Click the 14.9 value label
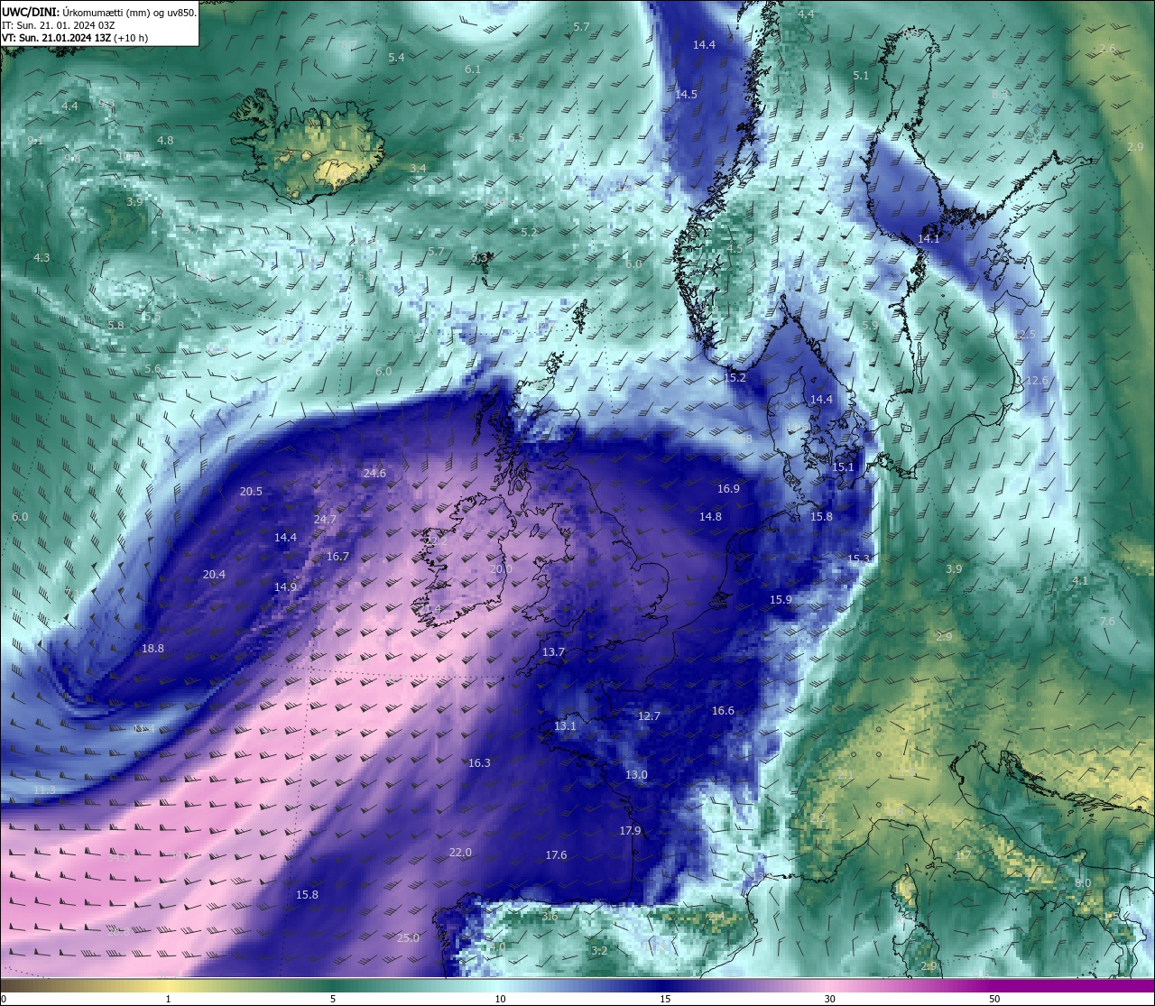Screen dimensions: 1155x1006 (x=285, y=587)
